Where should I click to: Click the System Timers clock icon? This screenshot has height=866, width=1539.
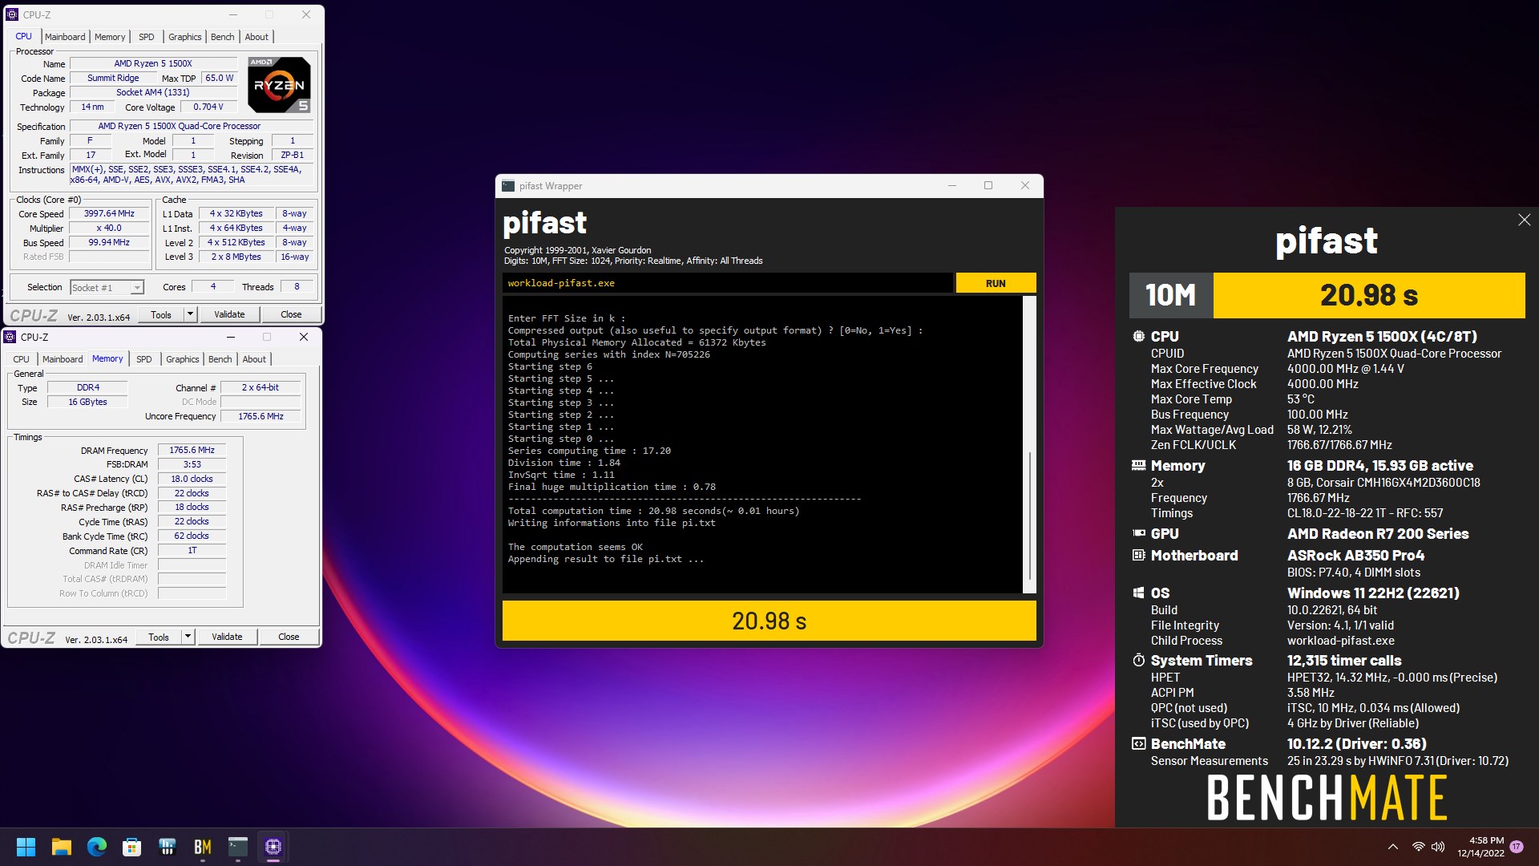click(1138, 660)
